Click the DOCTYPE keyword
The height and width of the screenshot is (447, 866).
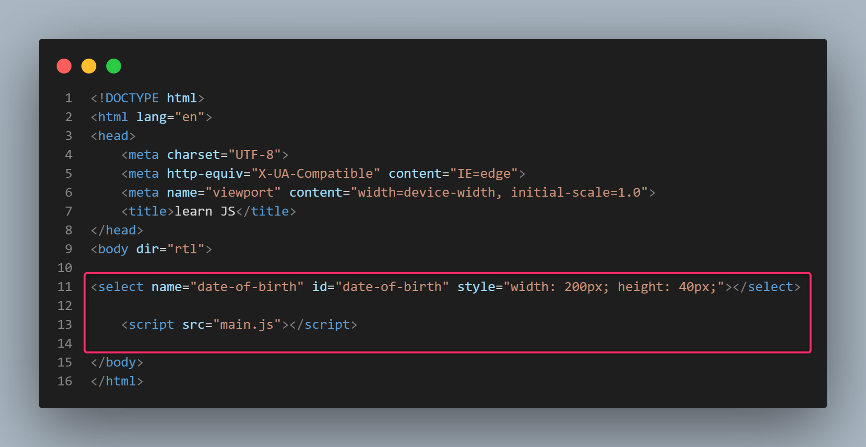point(132,98)
